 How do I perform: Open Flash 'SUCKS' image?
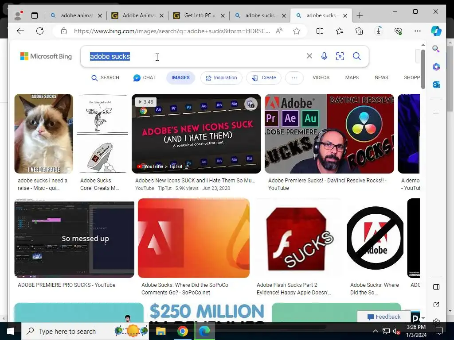point(297,238)
